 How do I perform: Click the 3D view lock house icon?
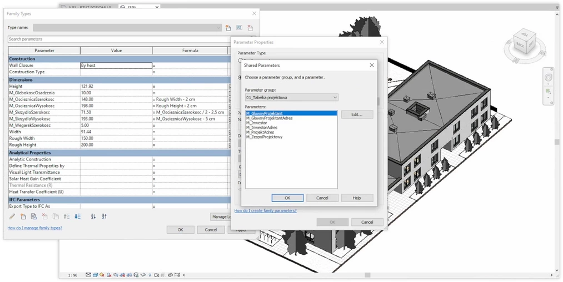[136, 275]
